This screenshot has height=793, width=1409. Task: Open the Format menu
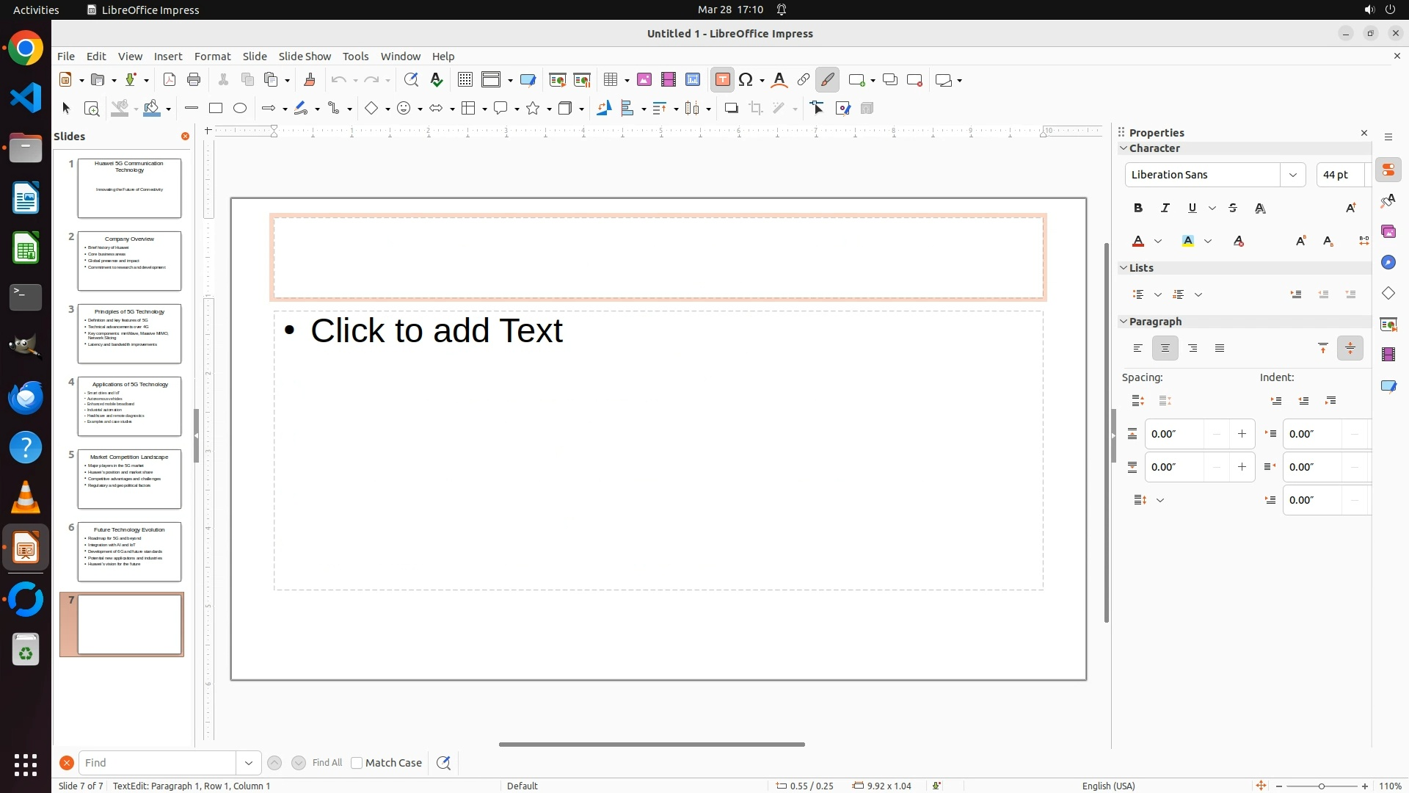[x=212, y=57]
